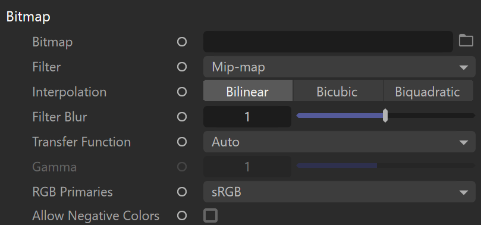This screenshot has width=481, height=225.
Task: Open the RGB Primaries sRGB dropdown
Action: coord(339,192)
